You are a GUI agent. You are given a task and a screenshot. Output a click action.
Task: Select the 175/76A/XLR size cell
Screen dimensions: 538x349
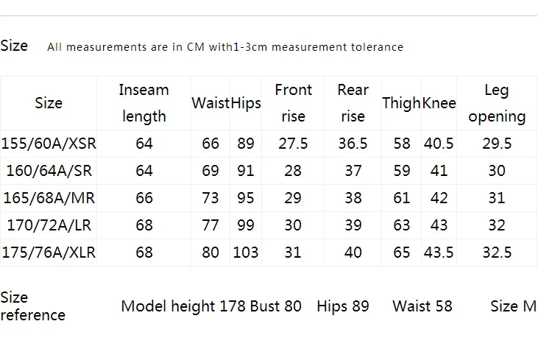[49, 253]
